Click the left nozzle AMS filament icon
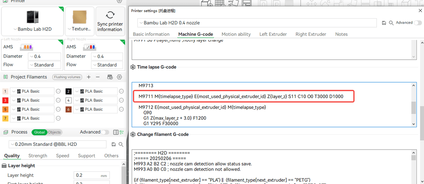Viewport: 424px width, 184px height. pyautogui.click(x=26, y=47)
